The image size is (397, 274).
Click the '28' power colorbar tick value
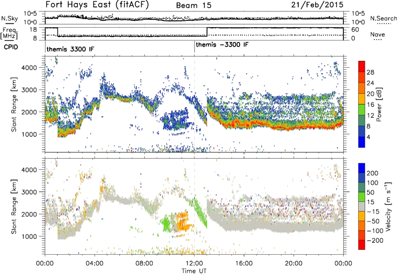(x=370, y=72)
